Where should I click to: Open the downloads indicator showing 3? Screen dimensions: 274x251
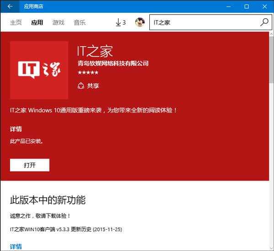121,22
